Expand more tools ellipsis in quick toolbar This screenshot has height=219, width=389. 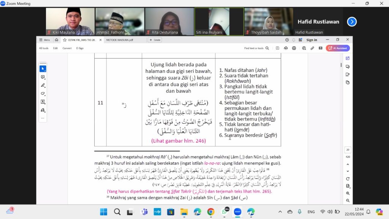pos(43,118)
